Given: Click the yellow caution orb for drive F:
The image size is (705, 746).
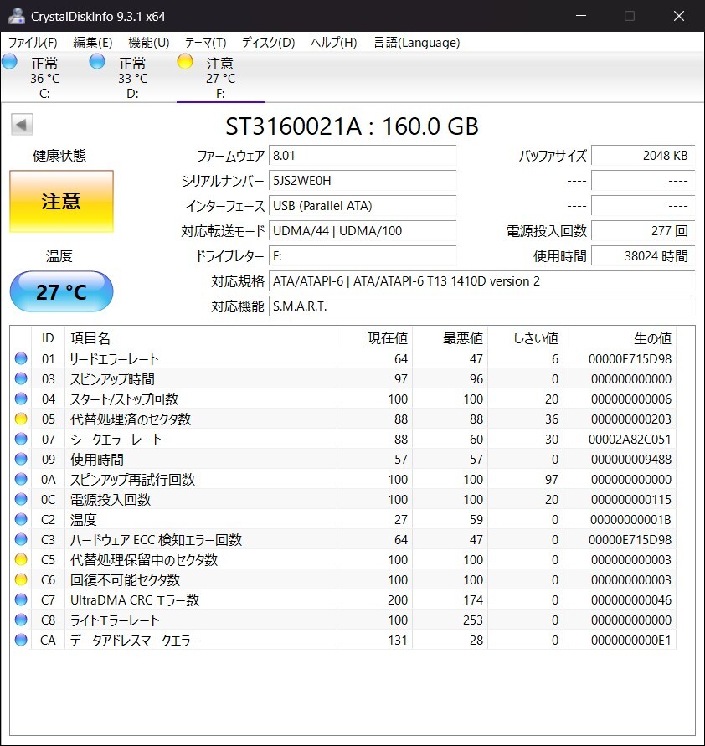Looking at the screenshot, I should coord(184,61).
